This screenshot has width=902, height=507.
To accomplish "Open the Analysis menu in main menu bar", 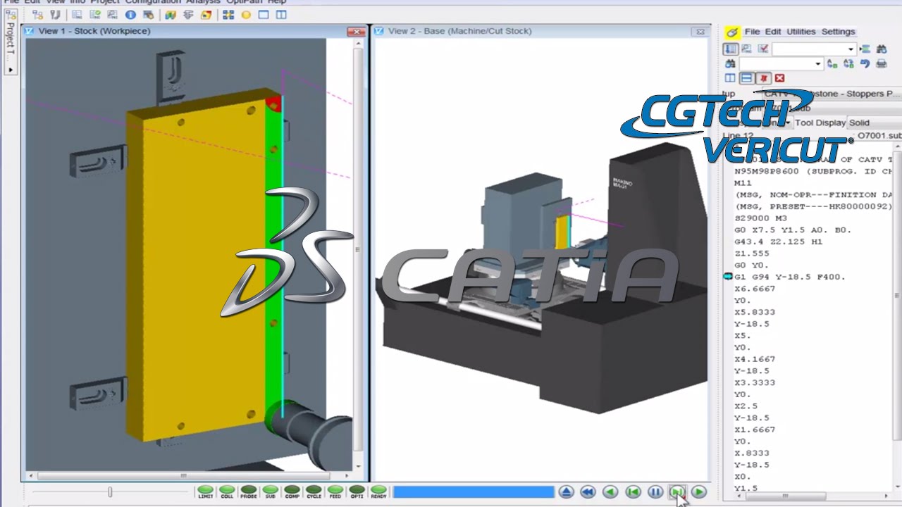I will point(203,2).
